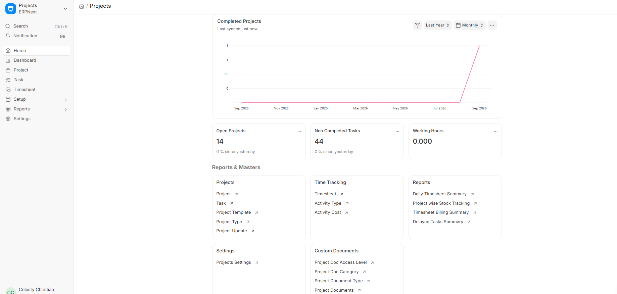Click arrow icon beside Project Doc Category
The width and height of the screenshot is (617, 294).
(x=364, y=272)
